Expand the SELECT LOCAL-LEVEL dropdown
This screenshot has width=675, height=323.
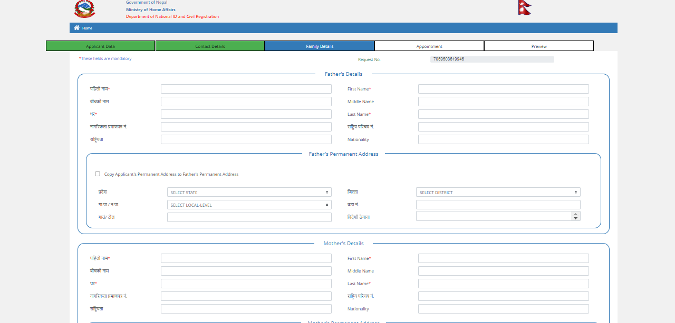(249, 205)
